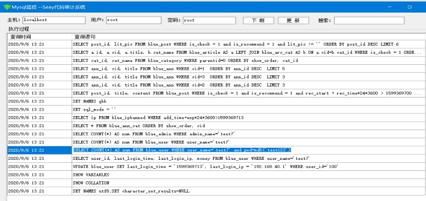Screen dimensions: 426x201
Task: Select the SET sql_mode = '' row
Action: pos(217,110)
